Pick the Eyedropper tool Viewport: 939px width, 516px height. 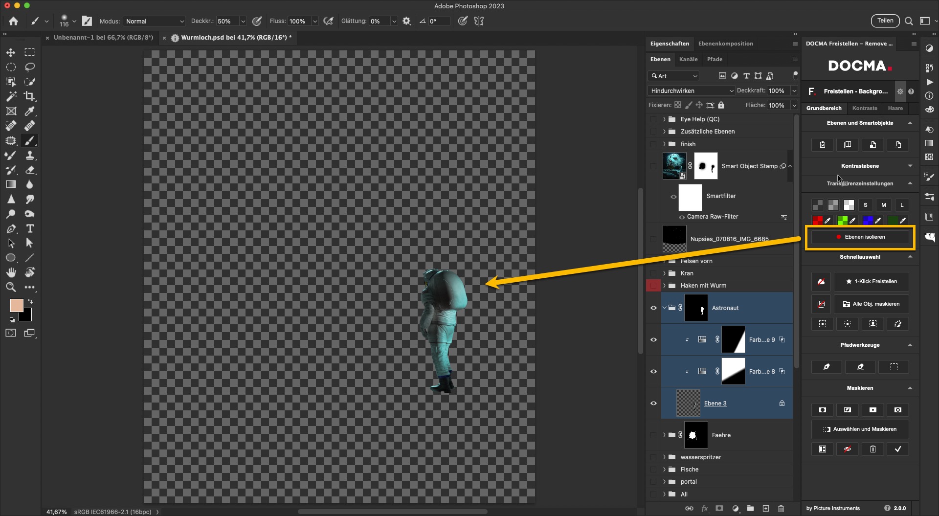click(30, 111)
